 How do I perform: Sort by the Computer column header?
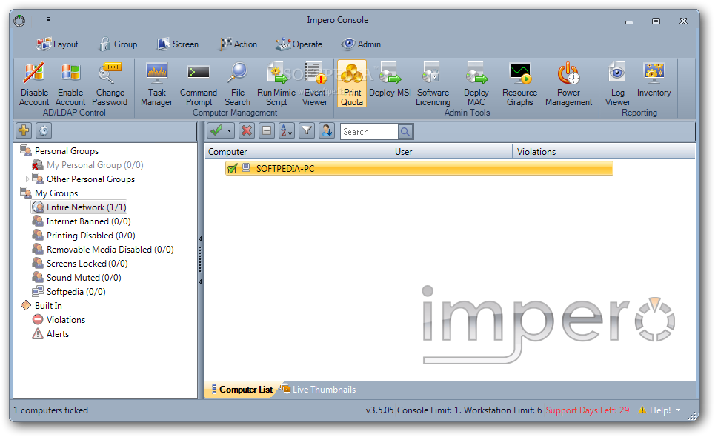point(297,152)
